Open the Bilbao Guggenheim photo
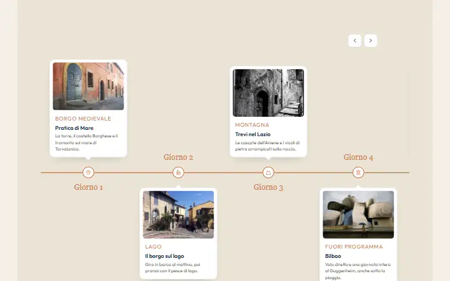 (x=358, y=214)
